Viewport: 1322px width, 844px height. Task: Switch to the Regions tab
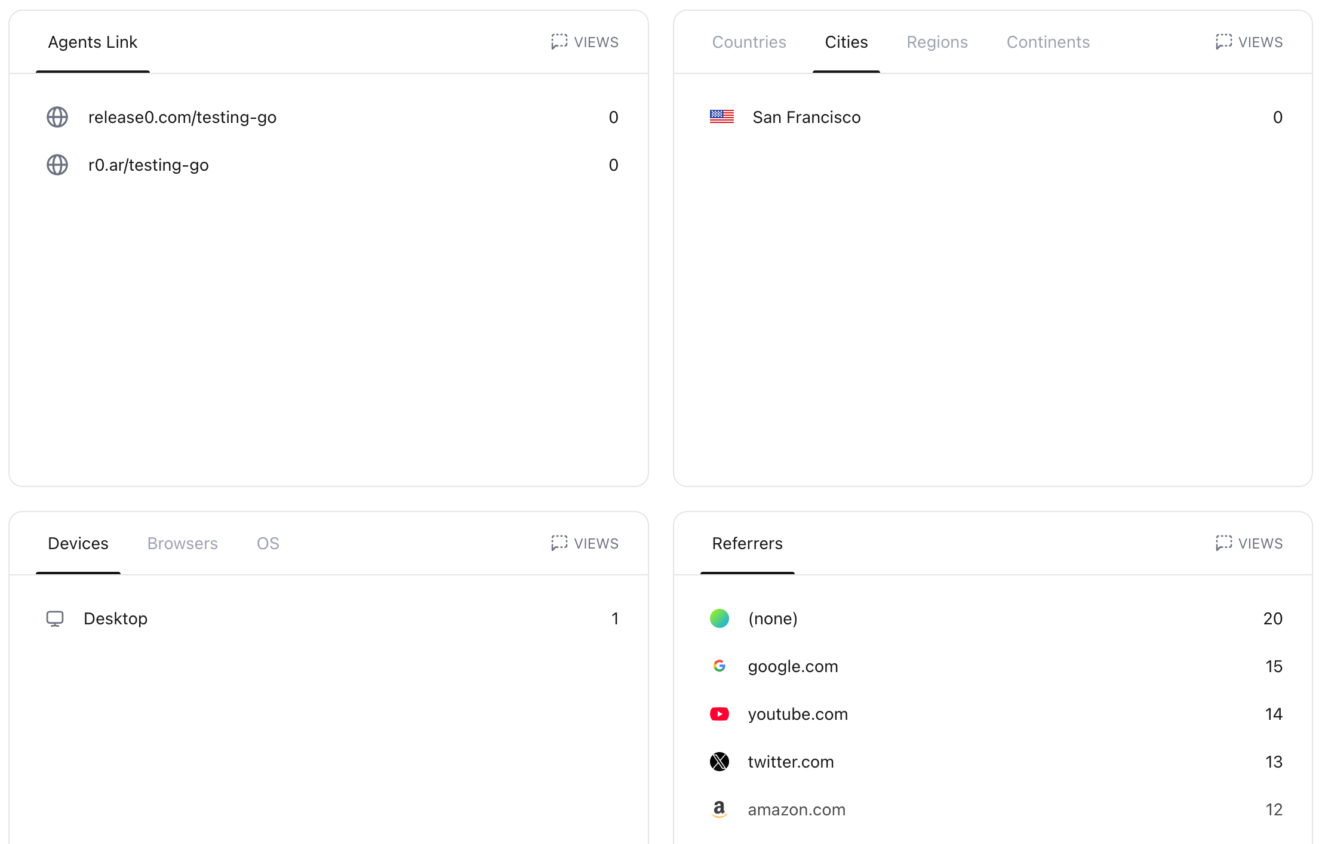click(x=937, y=42)
